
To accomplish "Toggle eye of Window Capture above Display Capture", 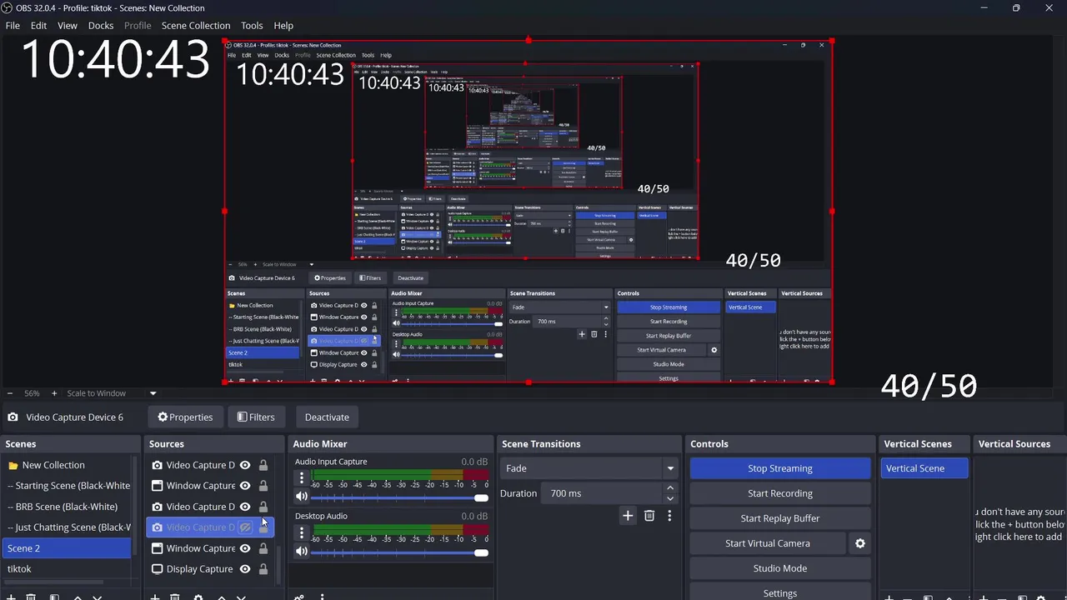I will [x=245, y=548].
